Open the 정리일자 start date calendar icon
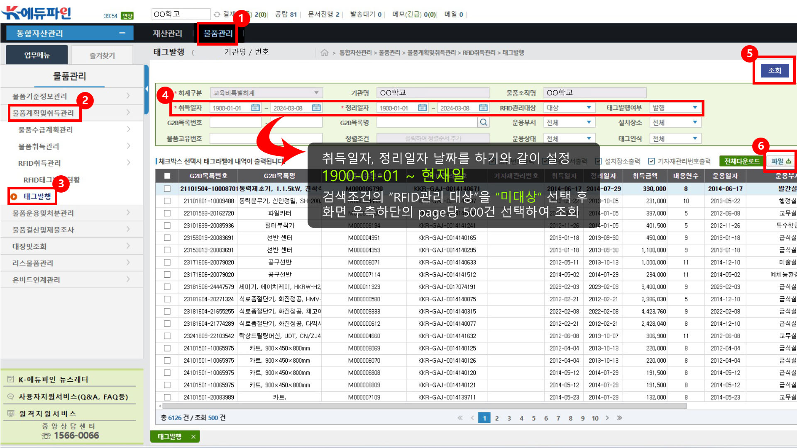Viewport: 797px width, 448px height. [x=422, y=108]
